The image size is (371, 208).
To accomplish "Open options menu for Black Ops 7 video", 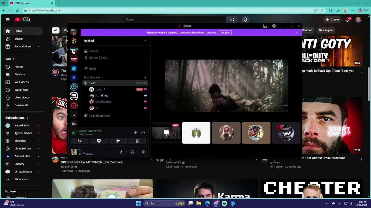I will [x=361, y=71].
